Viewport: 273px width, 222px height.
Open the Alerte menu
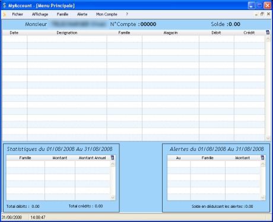(x=82, y=14)
